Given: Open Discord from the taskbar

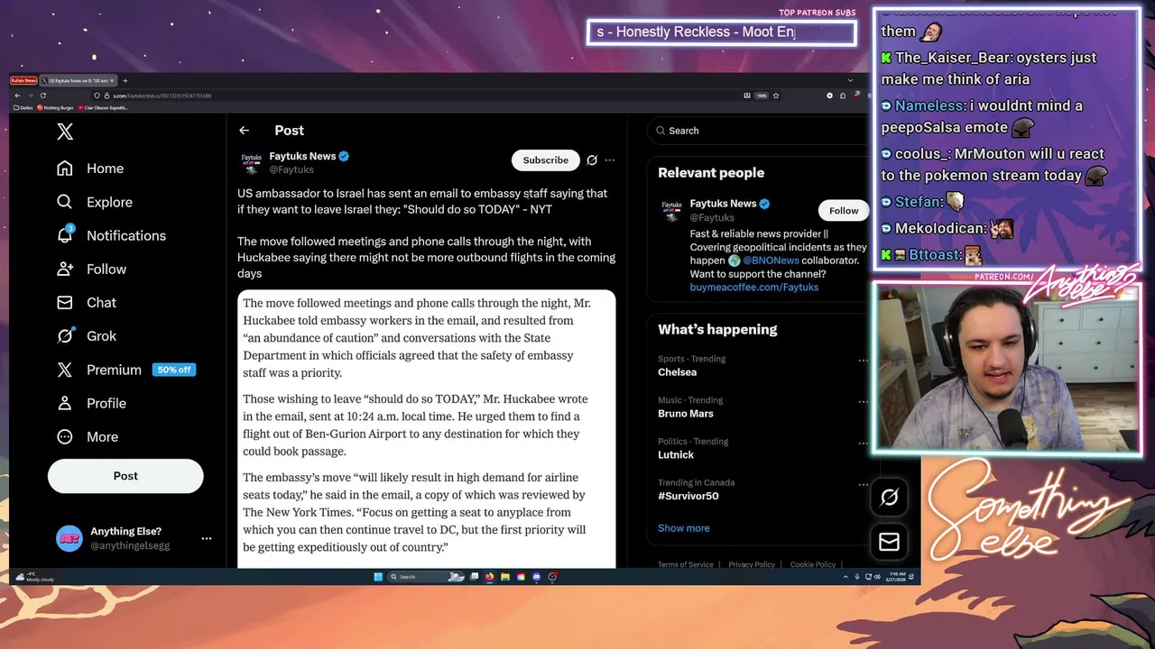Looking at the screenshot, I should 537,577.
